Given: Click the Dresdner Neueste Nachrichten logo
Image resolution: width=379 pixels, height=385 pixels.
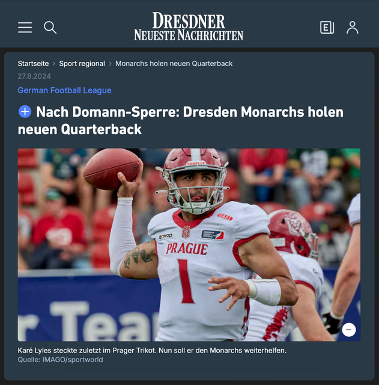Looking at the screenshot, I should [189, 26].
